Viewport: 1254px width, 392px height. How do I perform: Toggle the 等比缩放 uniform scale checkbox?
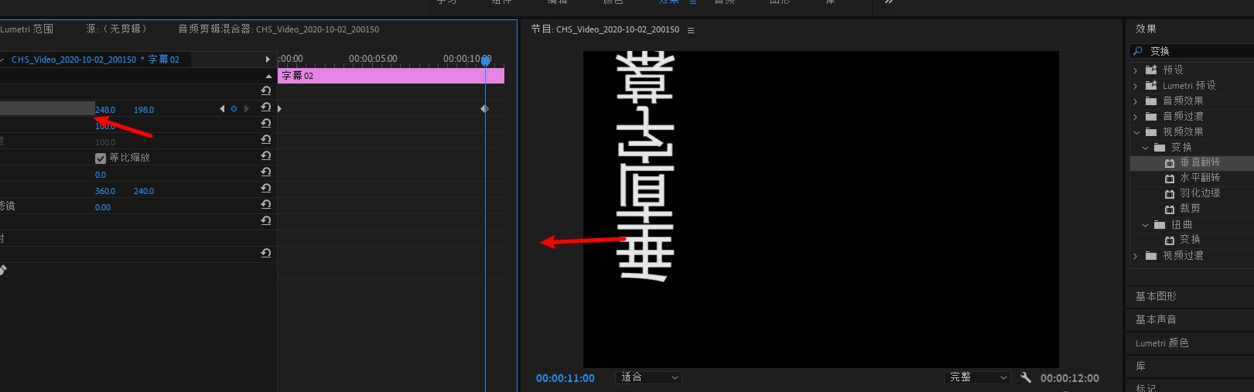[101, 158]
